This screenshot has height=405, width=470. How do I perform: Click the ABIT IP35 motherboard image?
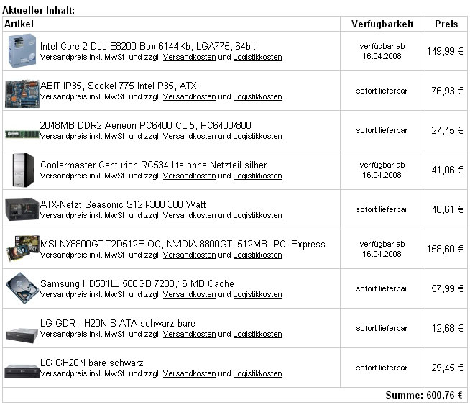tap(22, 94)
